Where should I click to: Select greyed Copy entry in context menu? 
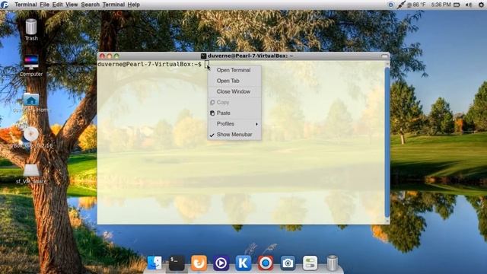(x=234, y=102)
